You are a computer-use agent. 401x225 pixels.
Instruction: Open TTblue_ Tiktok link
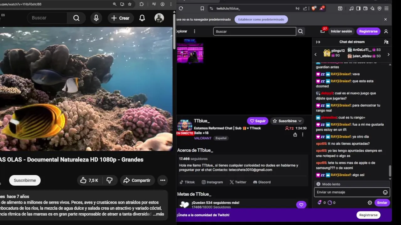[187, 182]
